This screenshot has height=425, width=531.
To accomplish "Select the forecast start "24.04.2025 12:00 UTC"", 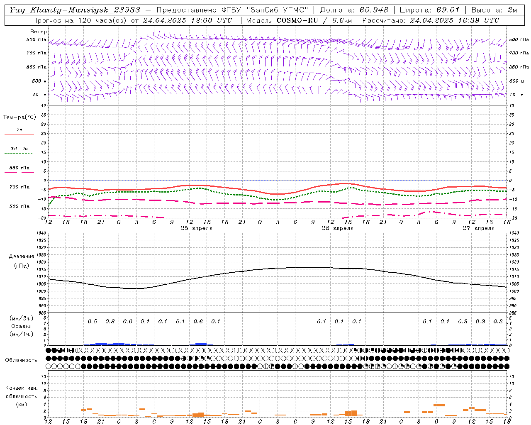I will [188, 20].
